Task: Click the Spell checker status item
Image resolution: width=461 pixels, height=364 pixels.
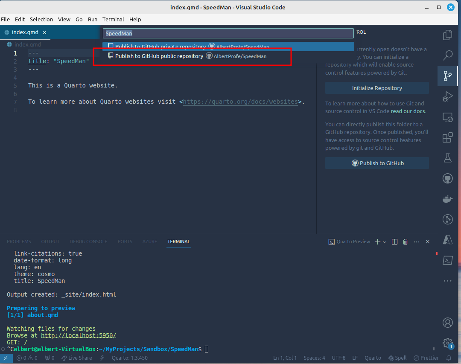Action: tap(397, 358)
